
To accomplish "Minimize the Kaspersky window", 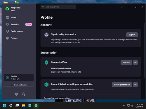I will coord(128,7).
